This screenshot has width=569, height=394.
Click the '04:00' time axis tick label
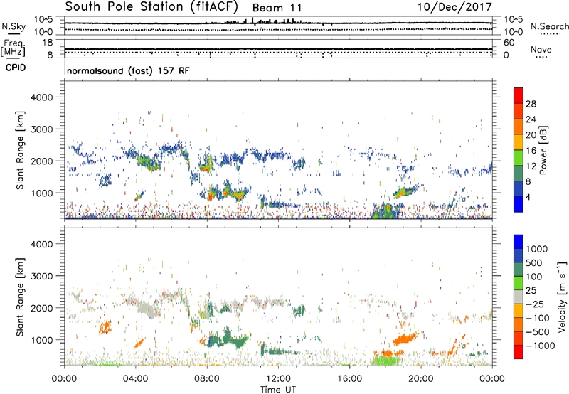[135, 379]
